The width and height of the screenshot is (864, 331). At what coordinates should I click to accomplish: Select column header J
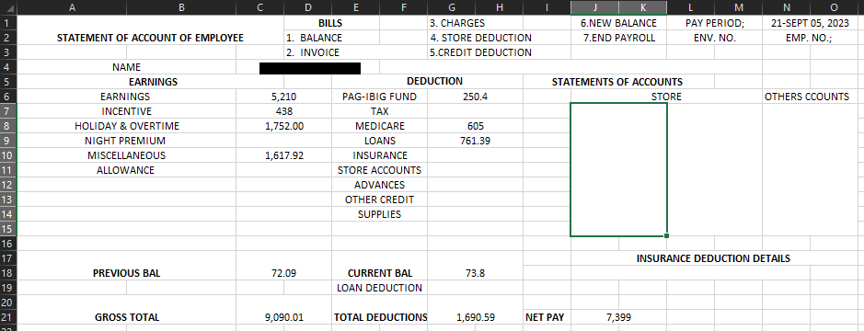(x=595, y=7)
